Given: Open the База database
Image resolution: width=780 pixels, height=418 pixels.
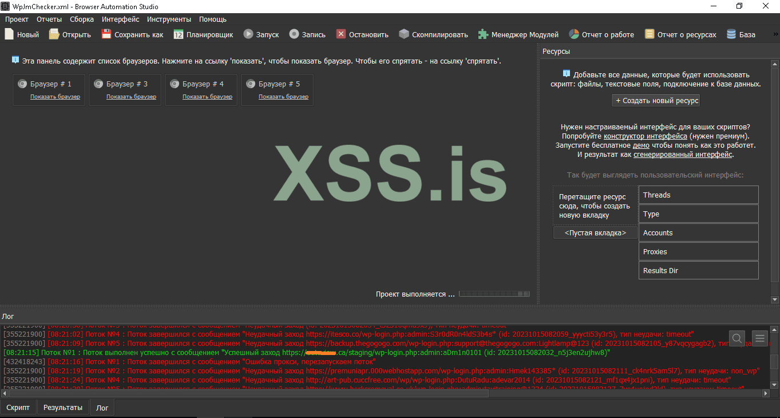Looking at the screenshot, I should tap(741, 34).
